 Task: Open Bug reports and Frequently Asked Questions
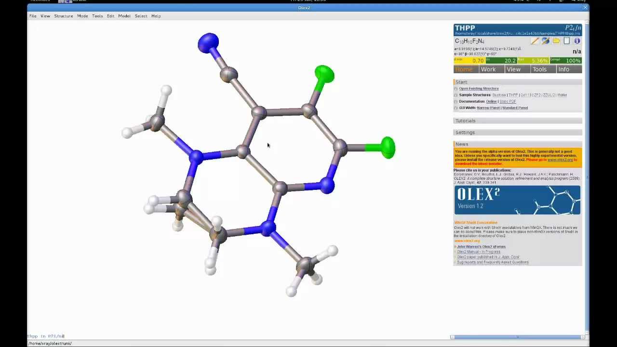point(493,262)
